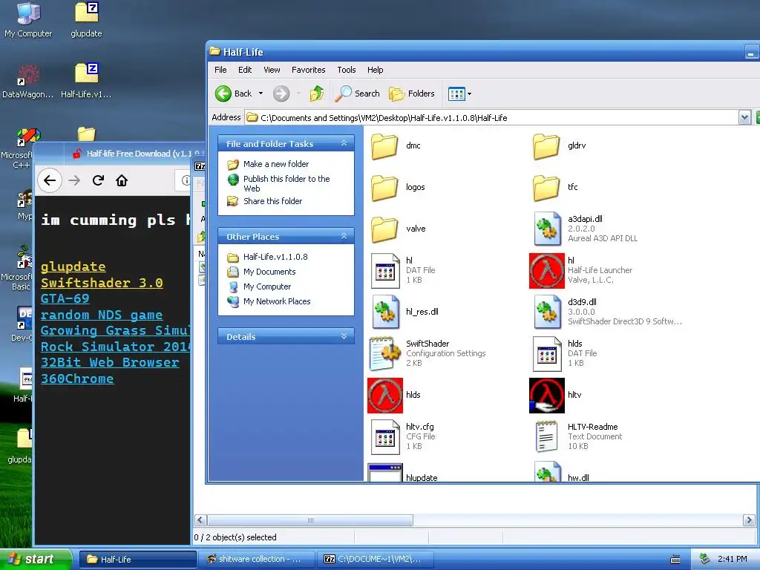
Task: Switch to shitware collection taskbar button
Action: coord(256,560)
